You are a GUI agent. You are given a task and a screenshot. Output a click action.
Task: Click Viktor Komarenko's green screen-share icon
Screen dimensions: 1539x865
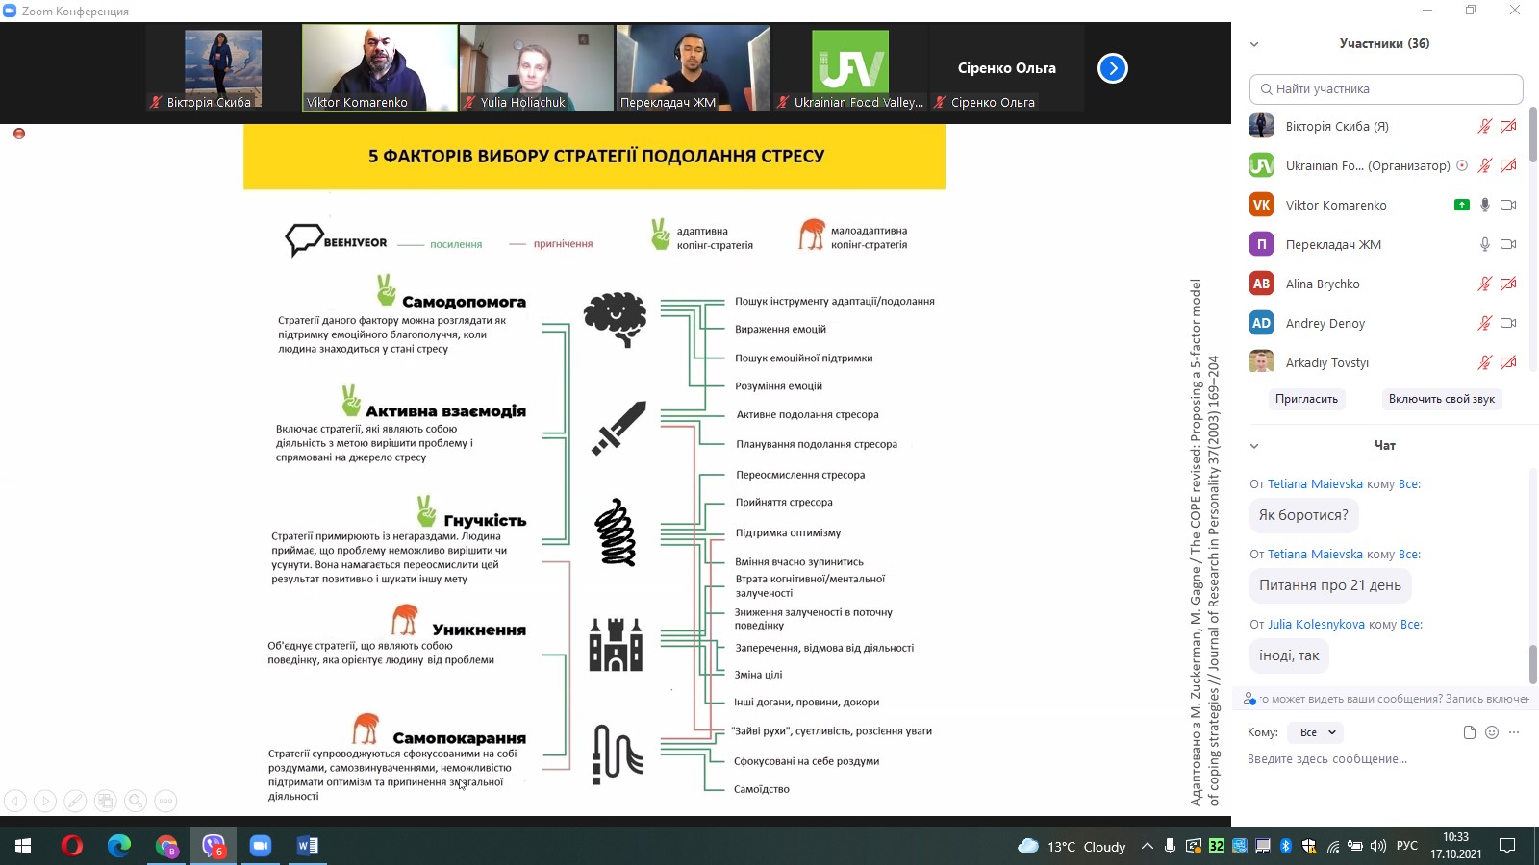pos(1462,205)
